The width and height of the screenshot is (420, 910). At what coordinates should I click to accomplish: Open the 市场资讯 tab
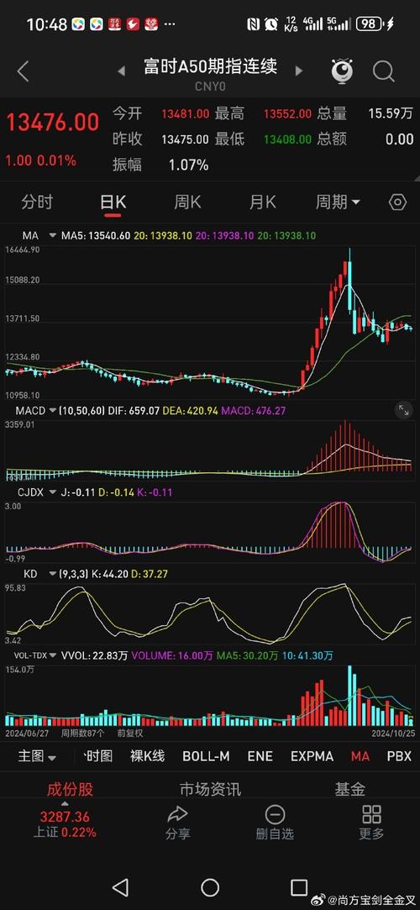pyautogui.click(x=210, y=789)
